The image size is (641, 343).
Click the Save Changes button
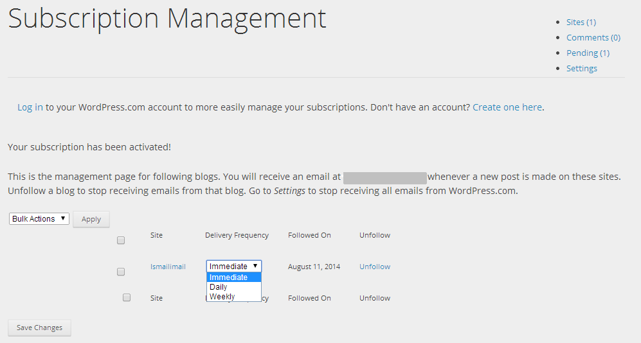pos(39,328)
